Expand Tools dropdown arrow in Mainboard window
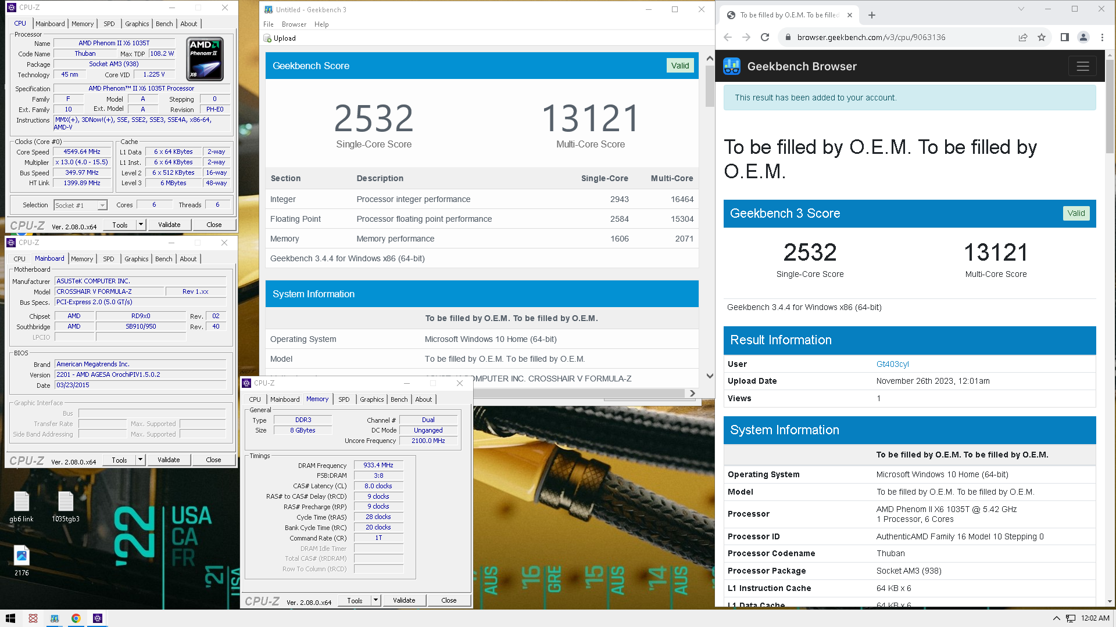 click(139, 460)
